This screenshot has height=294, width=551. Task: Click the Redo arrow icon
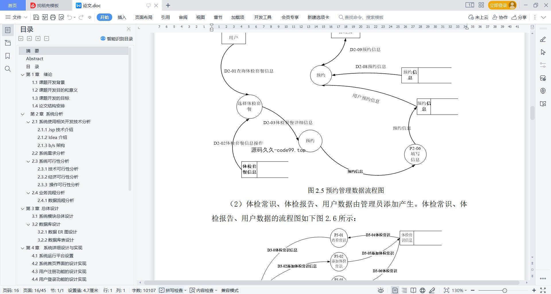pos(81,17)
